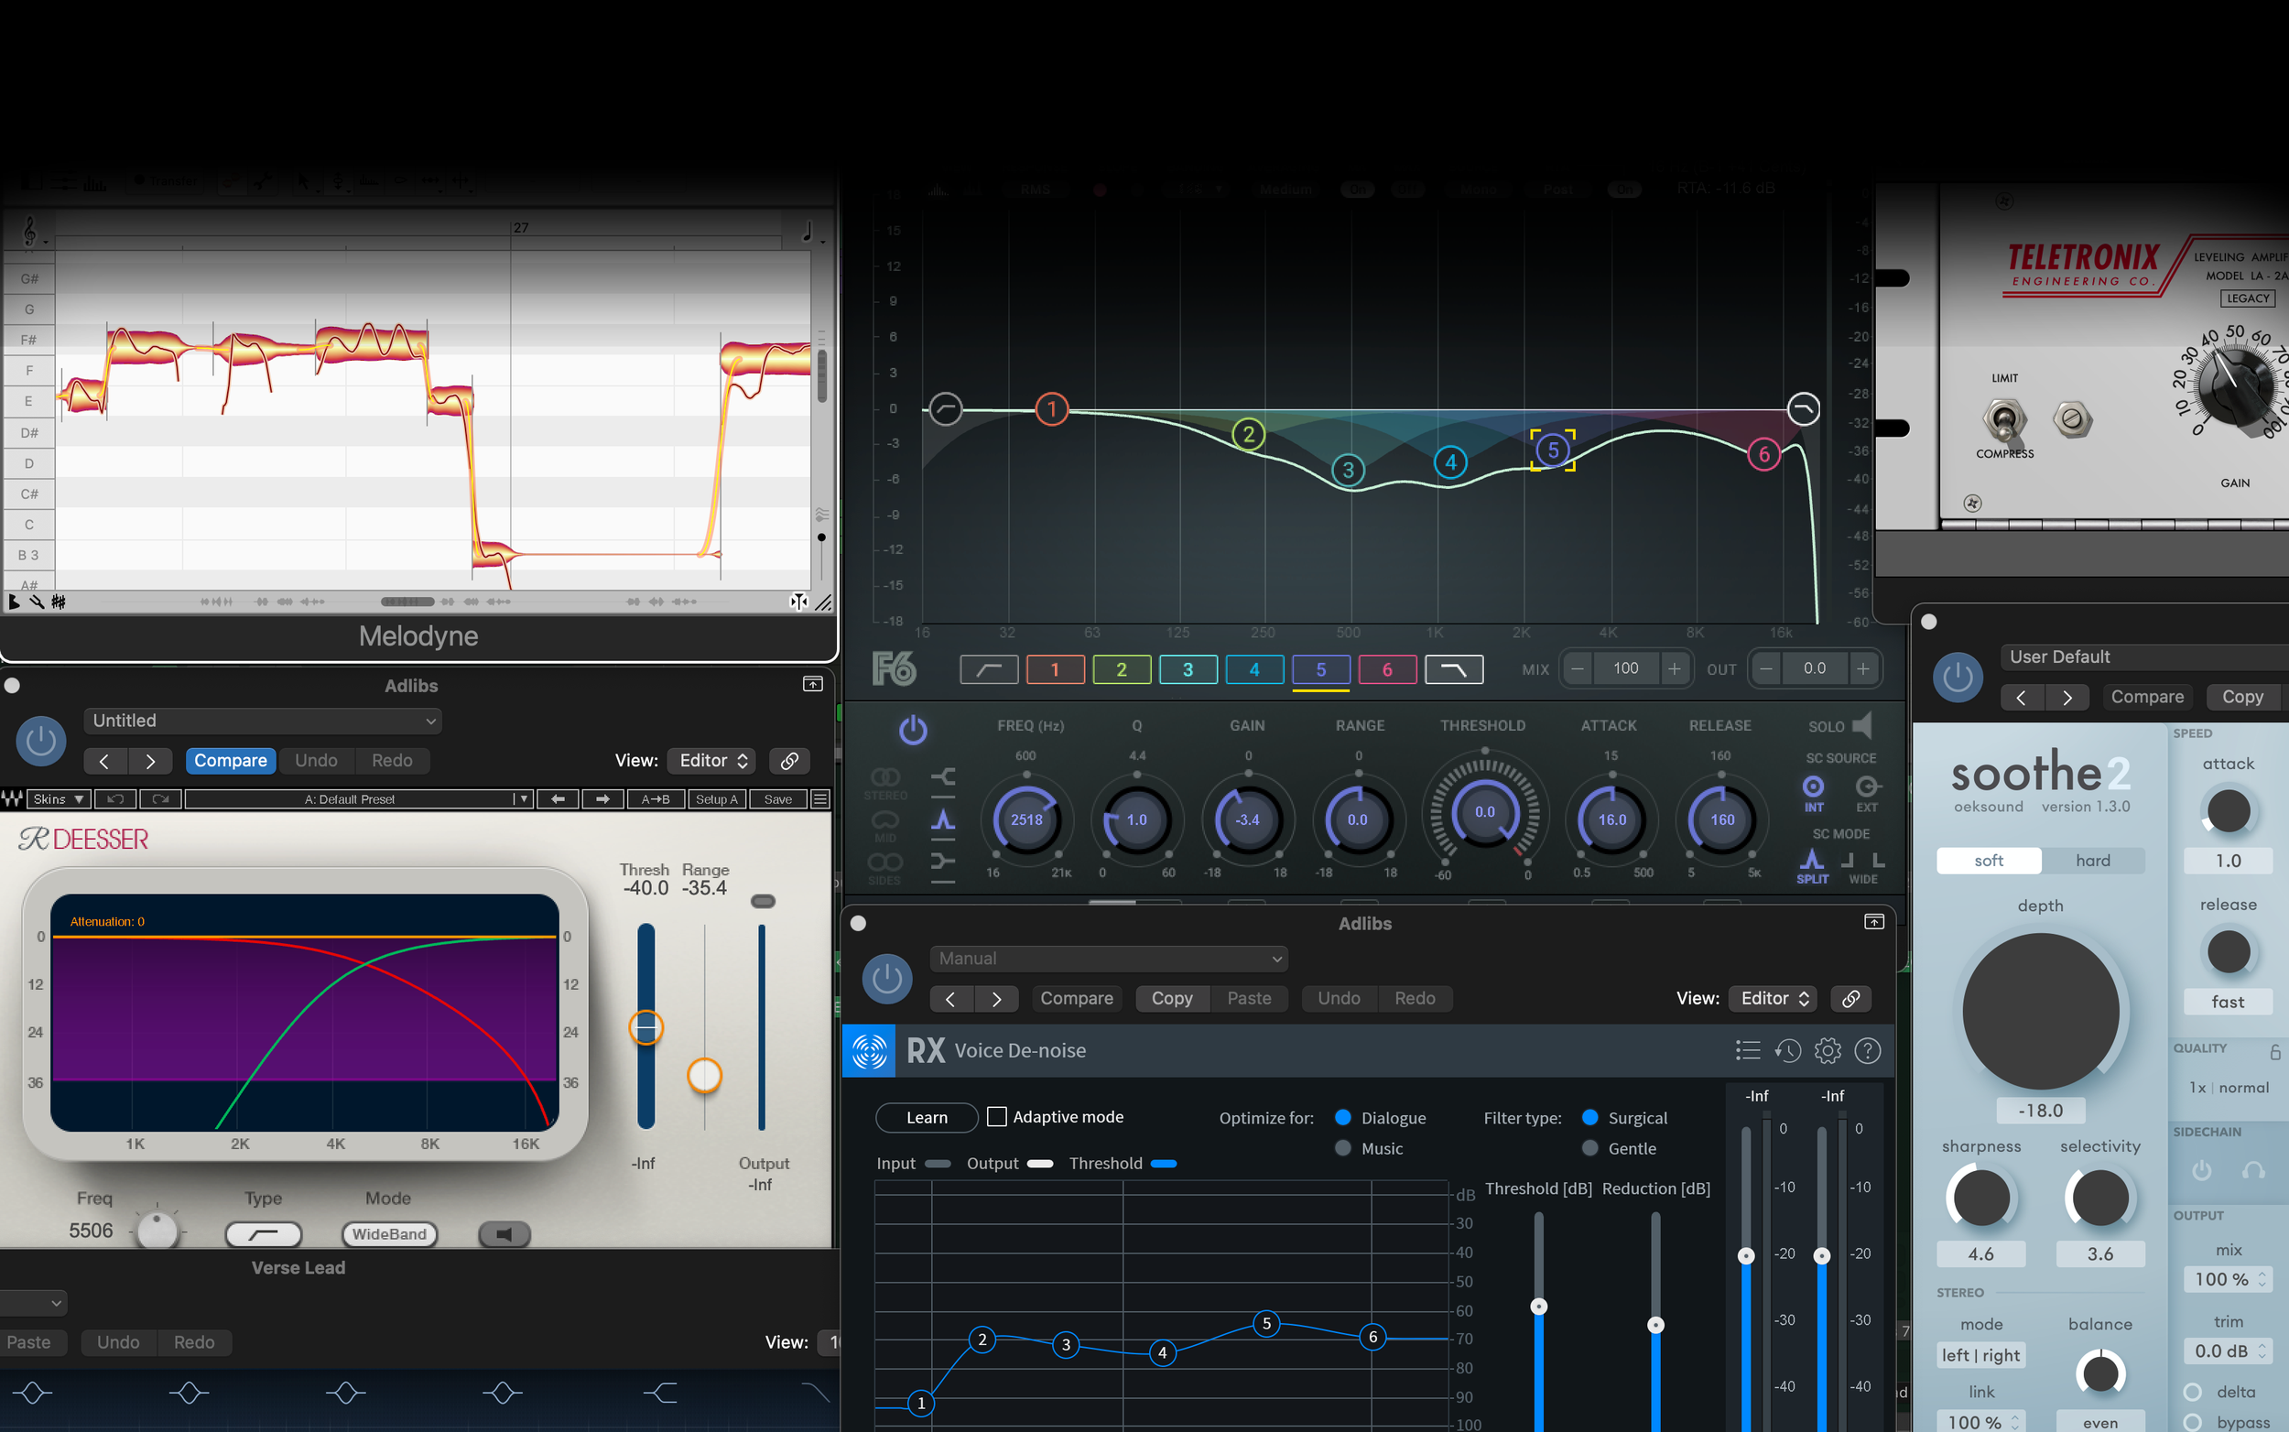Open the Untitled preset dropdown

(263, 721)
